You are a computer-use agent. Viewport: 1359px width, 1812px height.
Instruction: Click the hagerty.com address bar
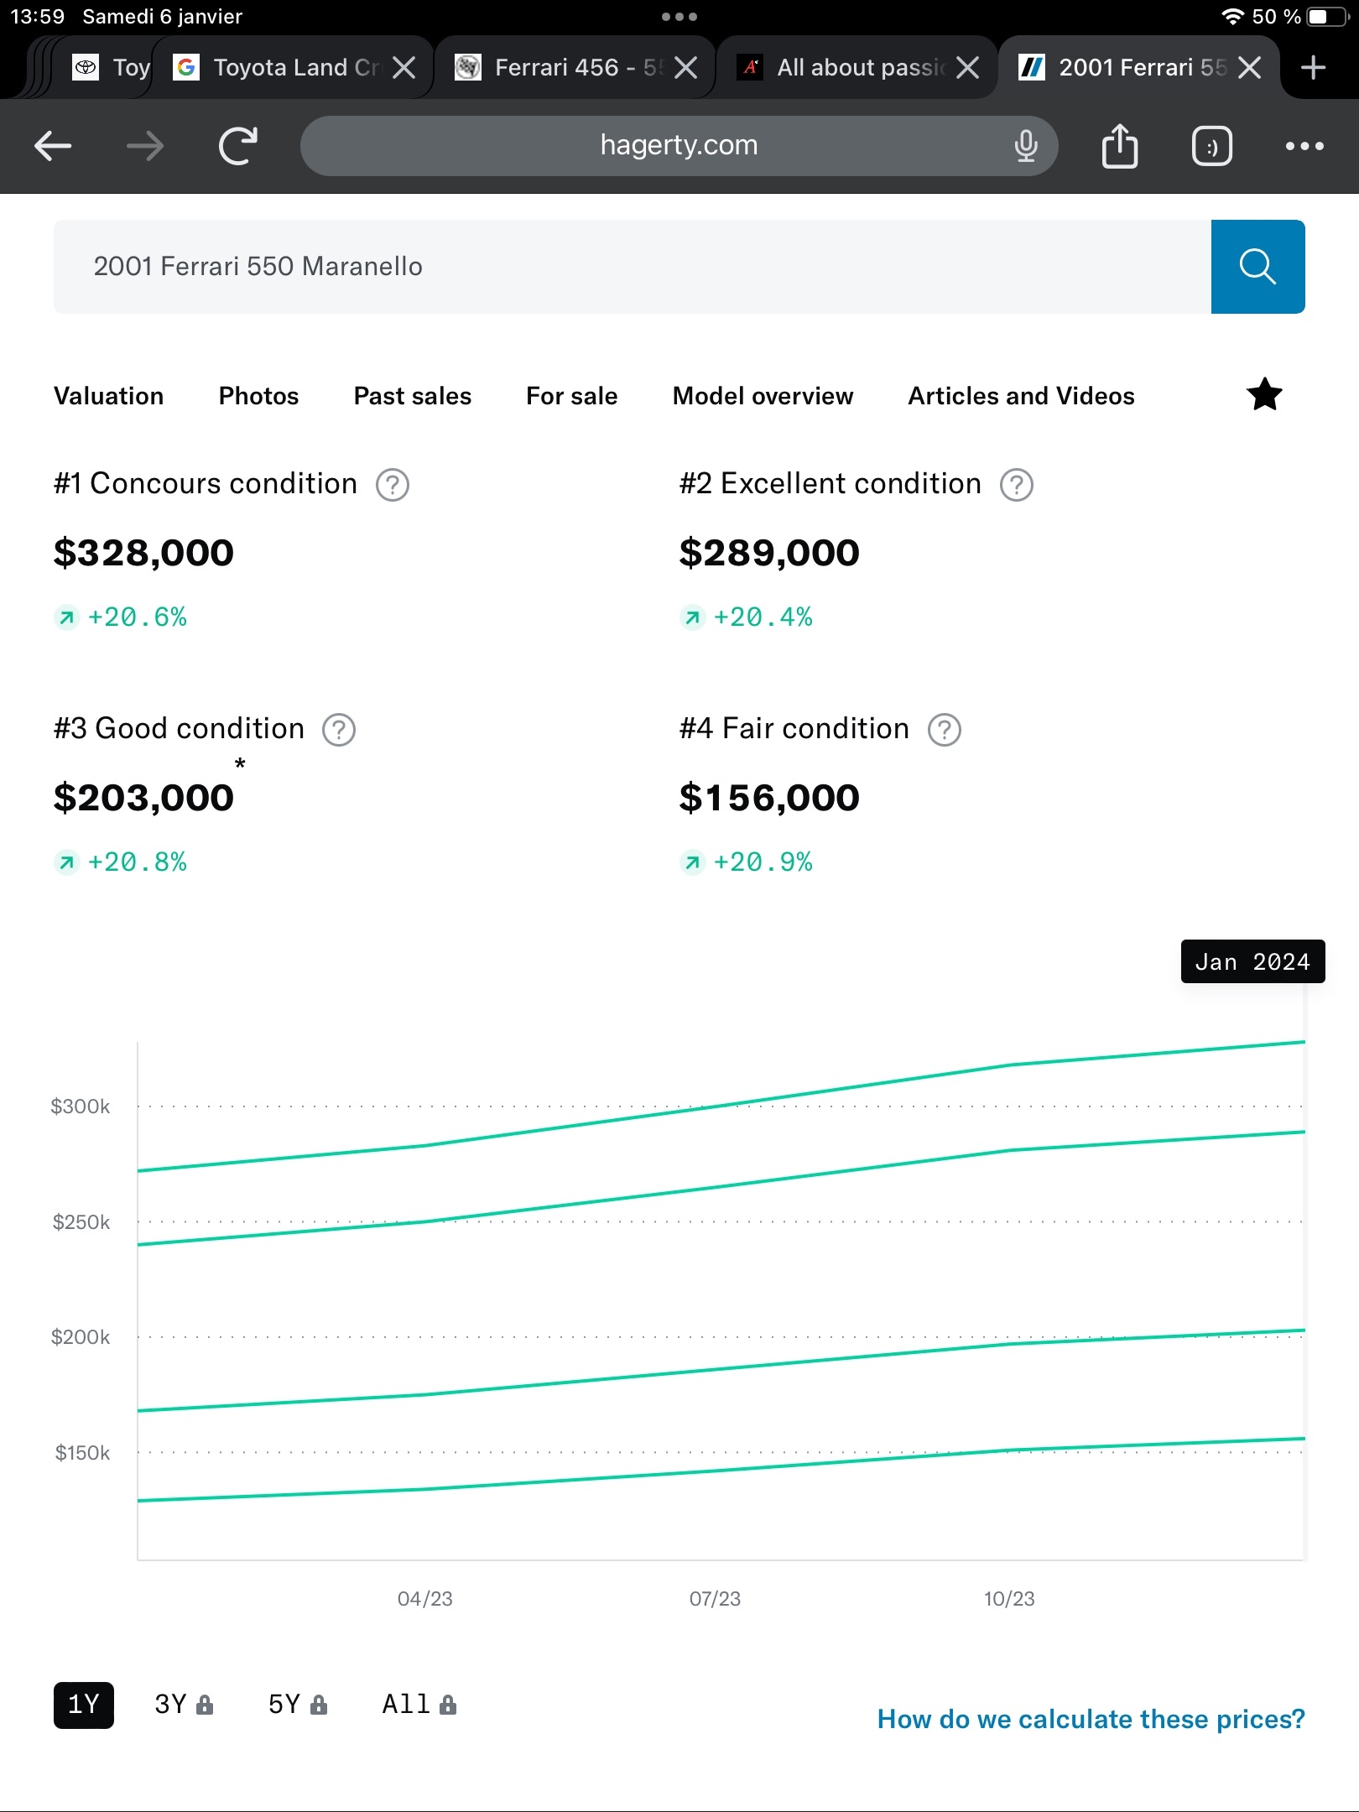pyautogui.click(x=679, y=146)
